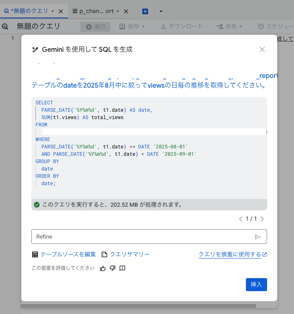Click the horizontal scrollbar below the dialog
This screenshot has height=314, width=294.
[139, 306]
